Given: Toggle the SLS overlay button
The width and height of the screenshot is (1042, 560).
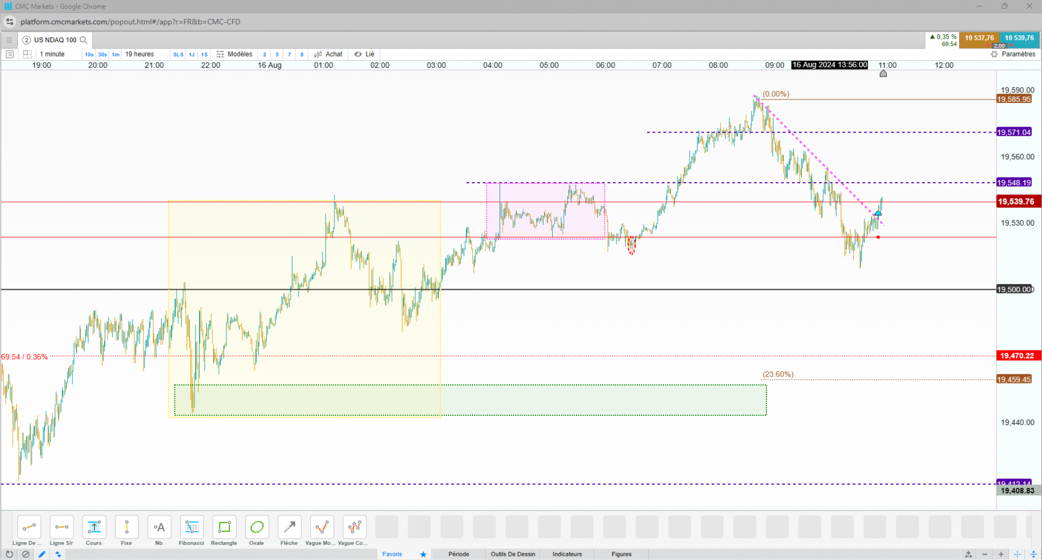Looking at the screenshot, I should point(178,54).
